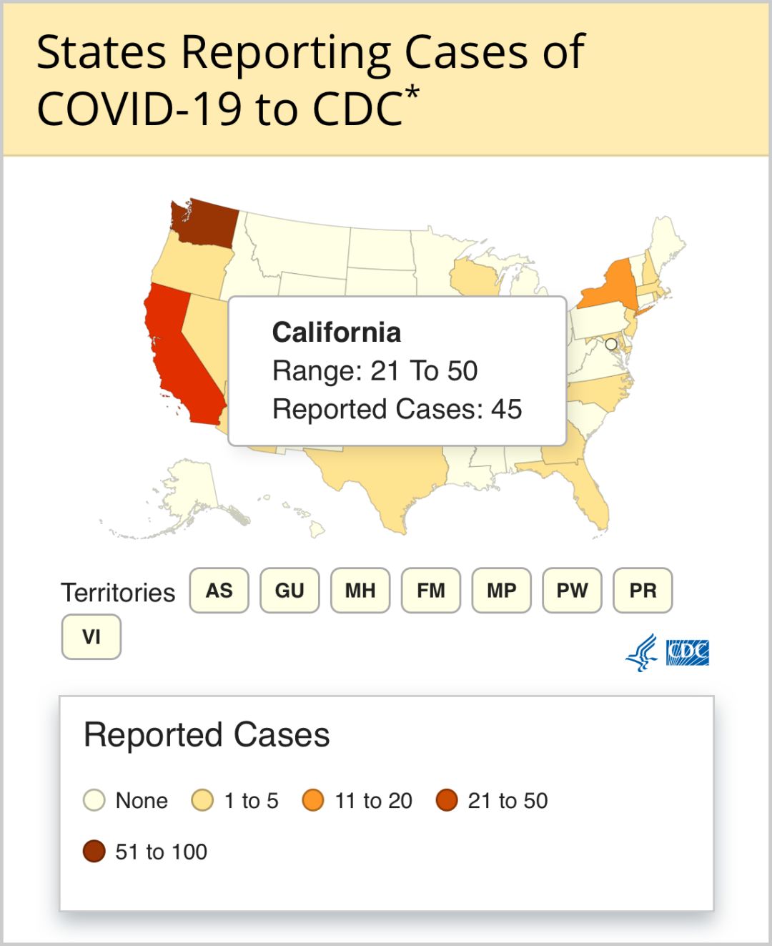Click the MH territory button
The height and width of the screenshot is (946, 772).
pyautogui.click(x=360, y=591)
